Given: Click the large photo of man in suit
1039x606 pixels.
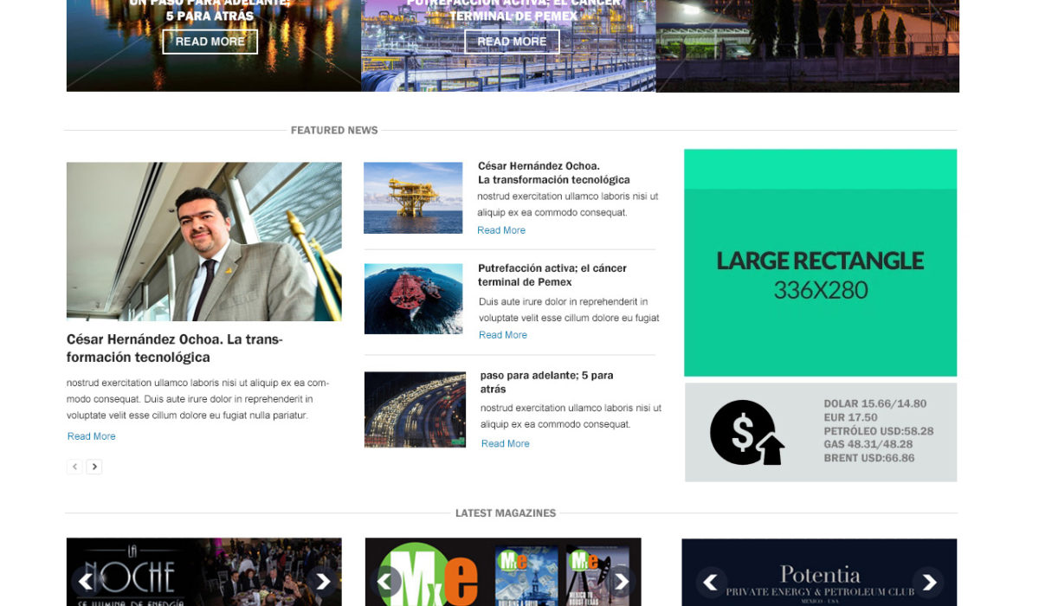Looking at the screenshot, I should pyautogui.click(x=204, y=242).
